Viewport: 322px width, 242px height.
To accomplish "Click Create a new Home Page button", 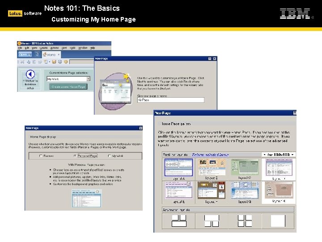I will [x=68, y=86].
